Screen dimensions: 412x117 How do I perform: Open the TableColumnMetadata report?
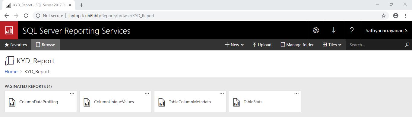pyautogui.click(x=190, y=101)
